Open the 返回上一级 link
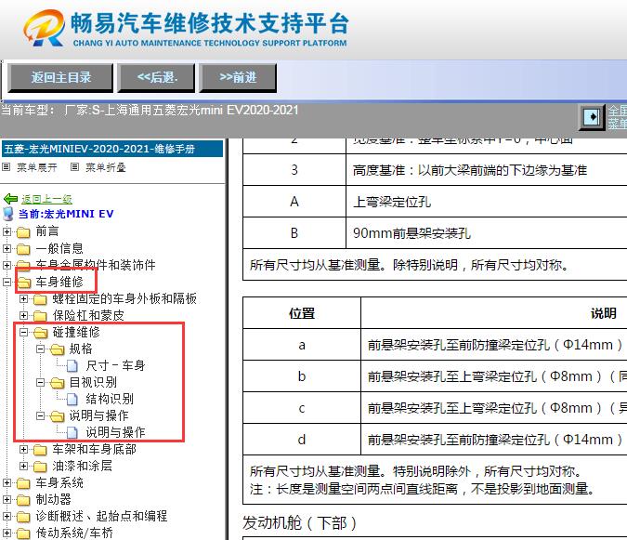The height and width of the screenshot is (540, 627). tap(46, 199)
